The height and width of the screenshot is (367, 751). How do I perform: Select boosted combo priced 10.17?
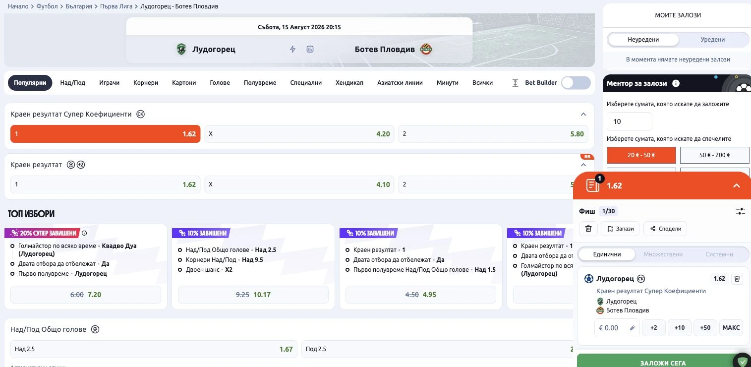pyautogui.click(x=253, y=295)
